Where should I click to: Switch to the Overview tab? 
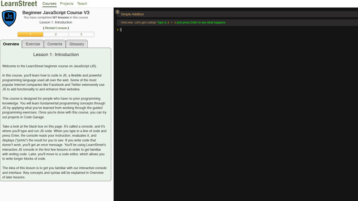coord(11,44)
